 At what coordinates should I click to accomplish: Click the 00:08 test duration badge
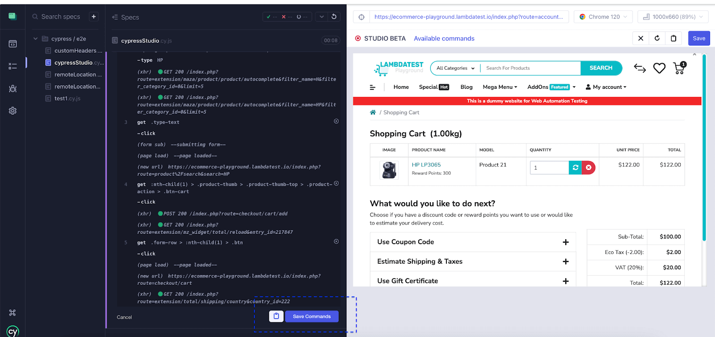tap(331, 40)
